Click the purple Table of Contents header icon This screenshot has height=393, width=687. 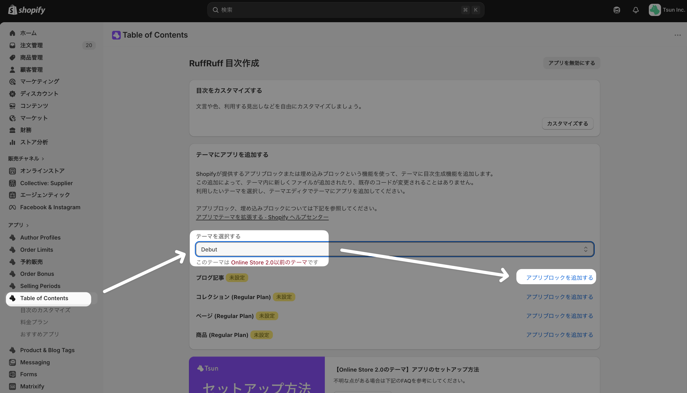pyautogui.click(x=116, y=35)
